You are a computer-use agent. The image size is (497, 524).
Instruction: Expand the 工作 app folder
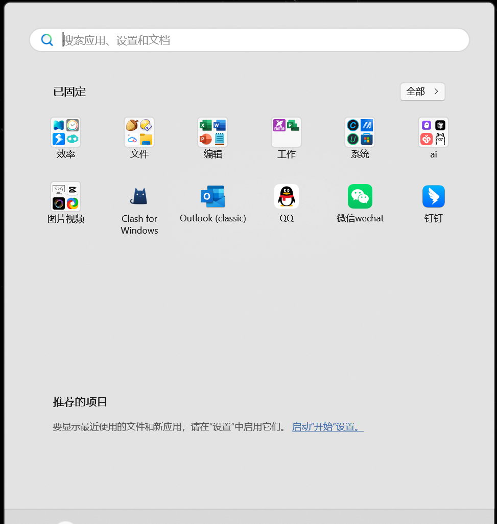pyautogui.click(x=286, y=132)
